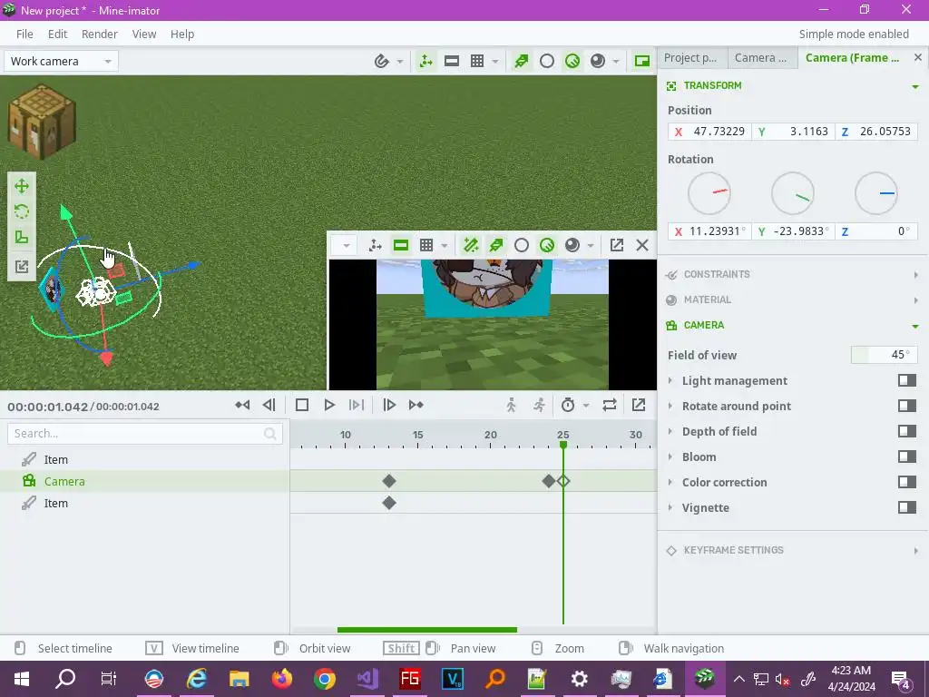Click the X rotation dial
The width and height of the screenshot is (929, 697).
709,193
